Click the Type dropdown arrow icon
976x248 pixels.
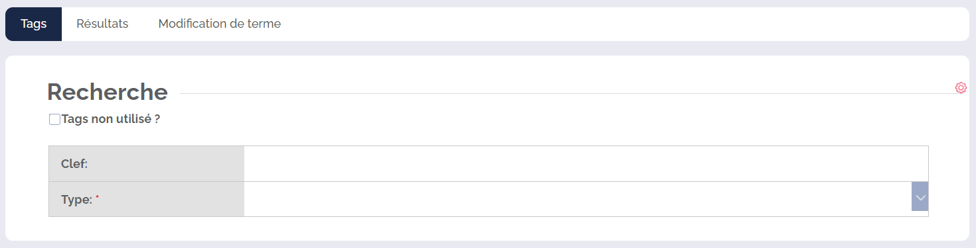click(x=920, y=198)
